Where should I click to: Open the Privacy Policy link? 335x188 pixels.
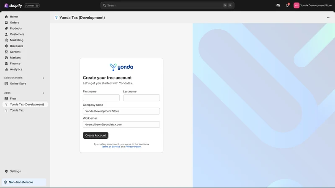[133, 147]
